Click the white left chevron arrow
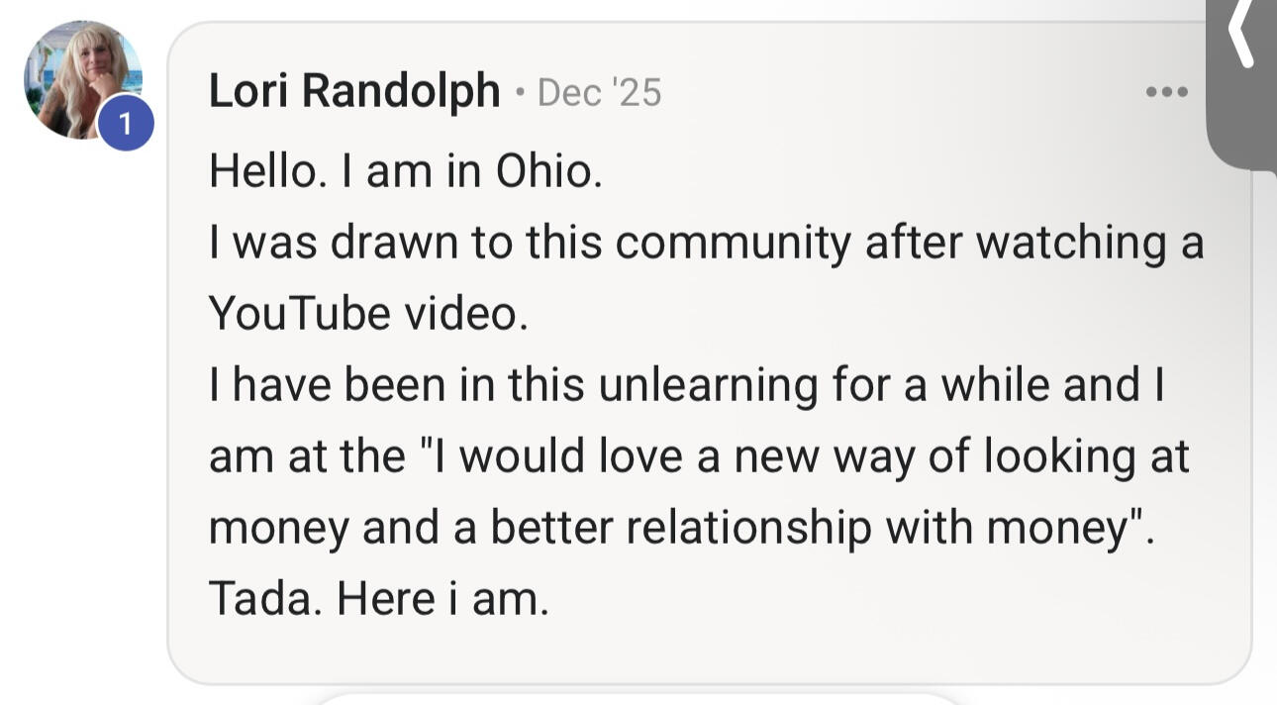The height and width of the screenshot is (705, 1277). tap(1241, 35)
